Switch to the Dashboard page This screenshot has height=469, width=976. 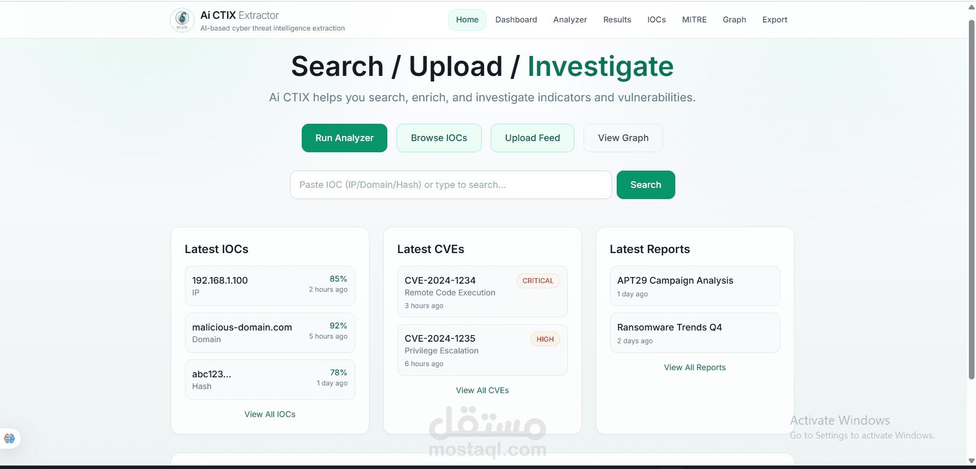pyautogui.click(x=516, y=19)
